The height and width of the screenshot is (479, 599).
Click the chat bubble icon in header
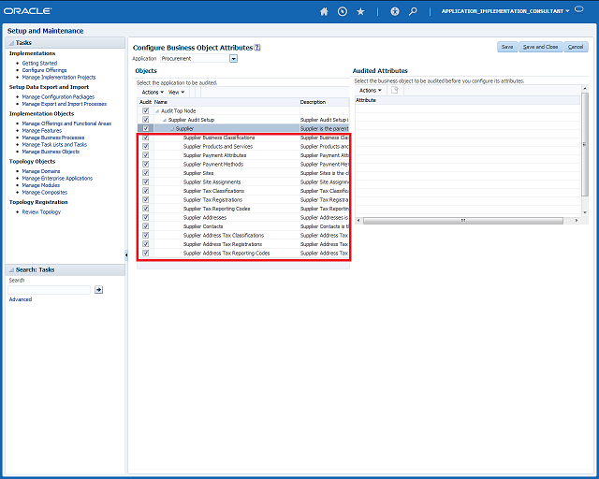point(579,9)
